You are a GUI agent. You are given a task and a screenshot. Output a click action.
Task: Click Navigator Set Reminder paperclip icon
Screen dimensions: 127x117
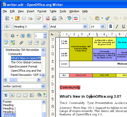(21, 43)
